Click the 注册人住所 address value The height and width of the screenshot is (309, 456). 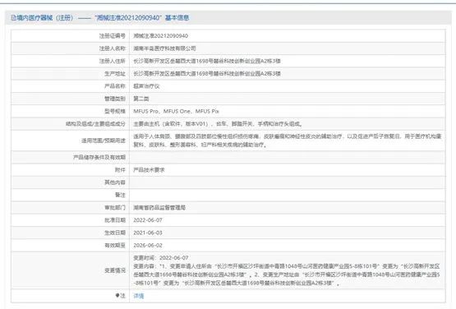[x=207, y=61]
